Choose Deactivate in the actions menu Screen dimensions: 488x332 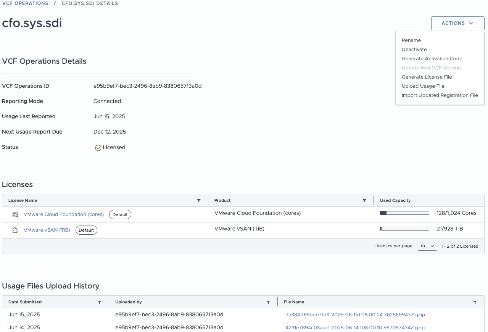pyautogui.click(x=414, y=50)
